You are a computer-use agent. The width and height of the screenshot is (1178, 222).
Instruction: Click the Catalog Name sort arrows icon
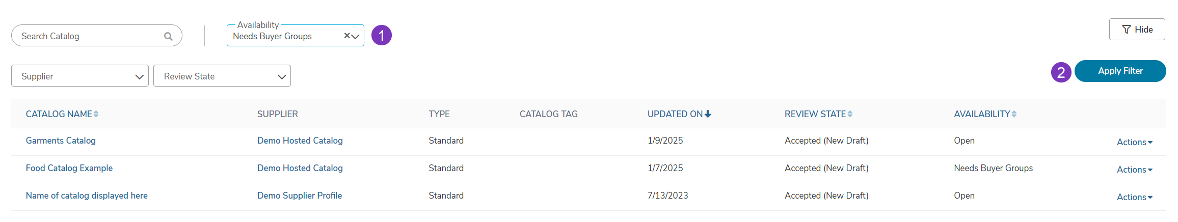[x=96, y=114]
